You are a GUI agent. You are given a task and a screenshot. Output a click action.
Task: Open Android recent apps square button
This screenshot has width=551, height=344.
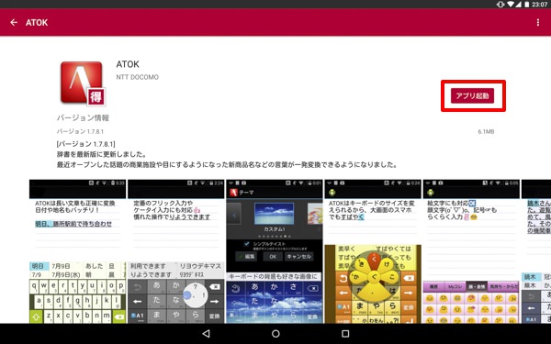coord(345,334)
